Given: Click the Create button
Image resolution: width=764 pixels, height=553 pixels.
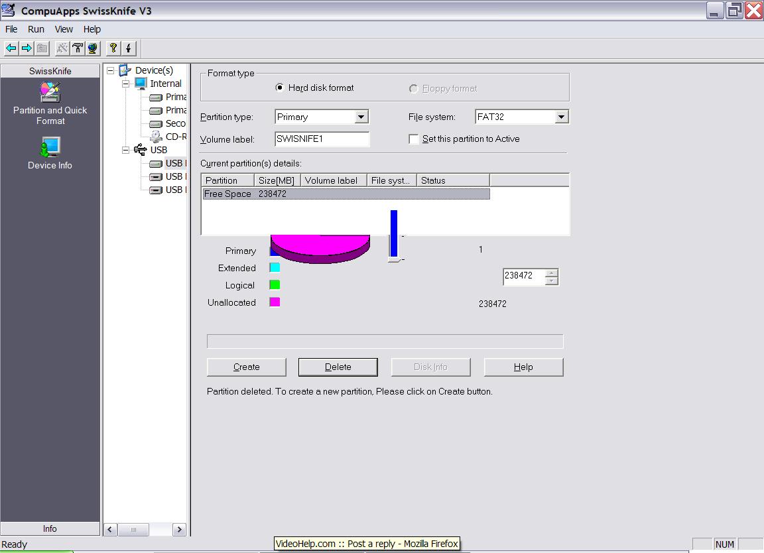Looking at the screenshot, I should [247, 367].
